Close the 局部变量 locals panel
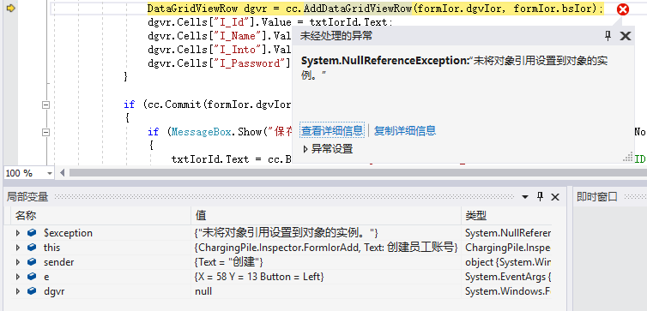647x311 pixels. [x=555, y=197]
